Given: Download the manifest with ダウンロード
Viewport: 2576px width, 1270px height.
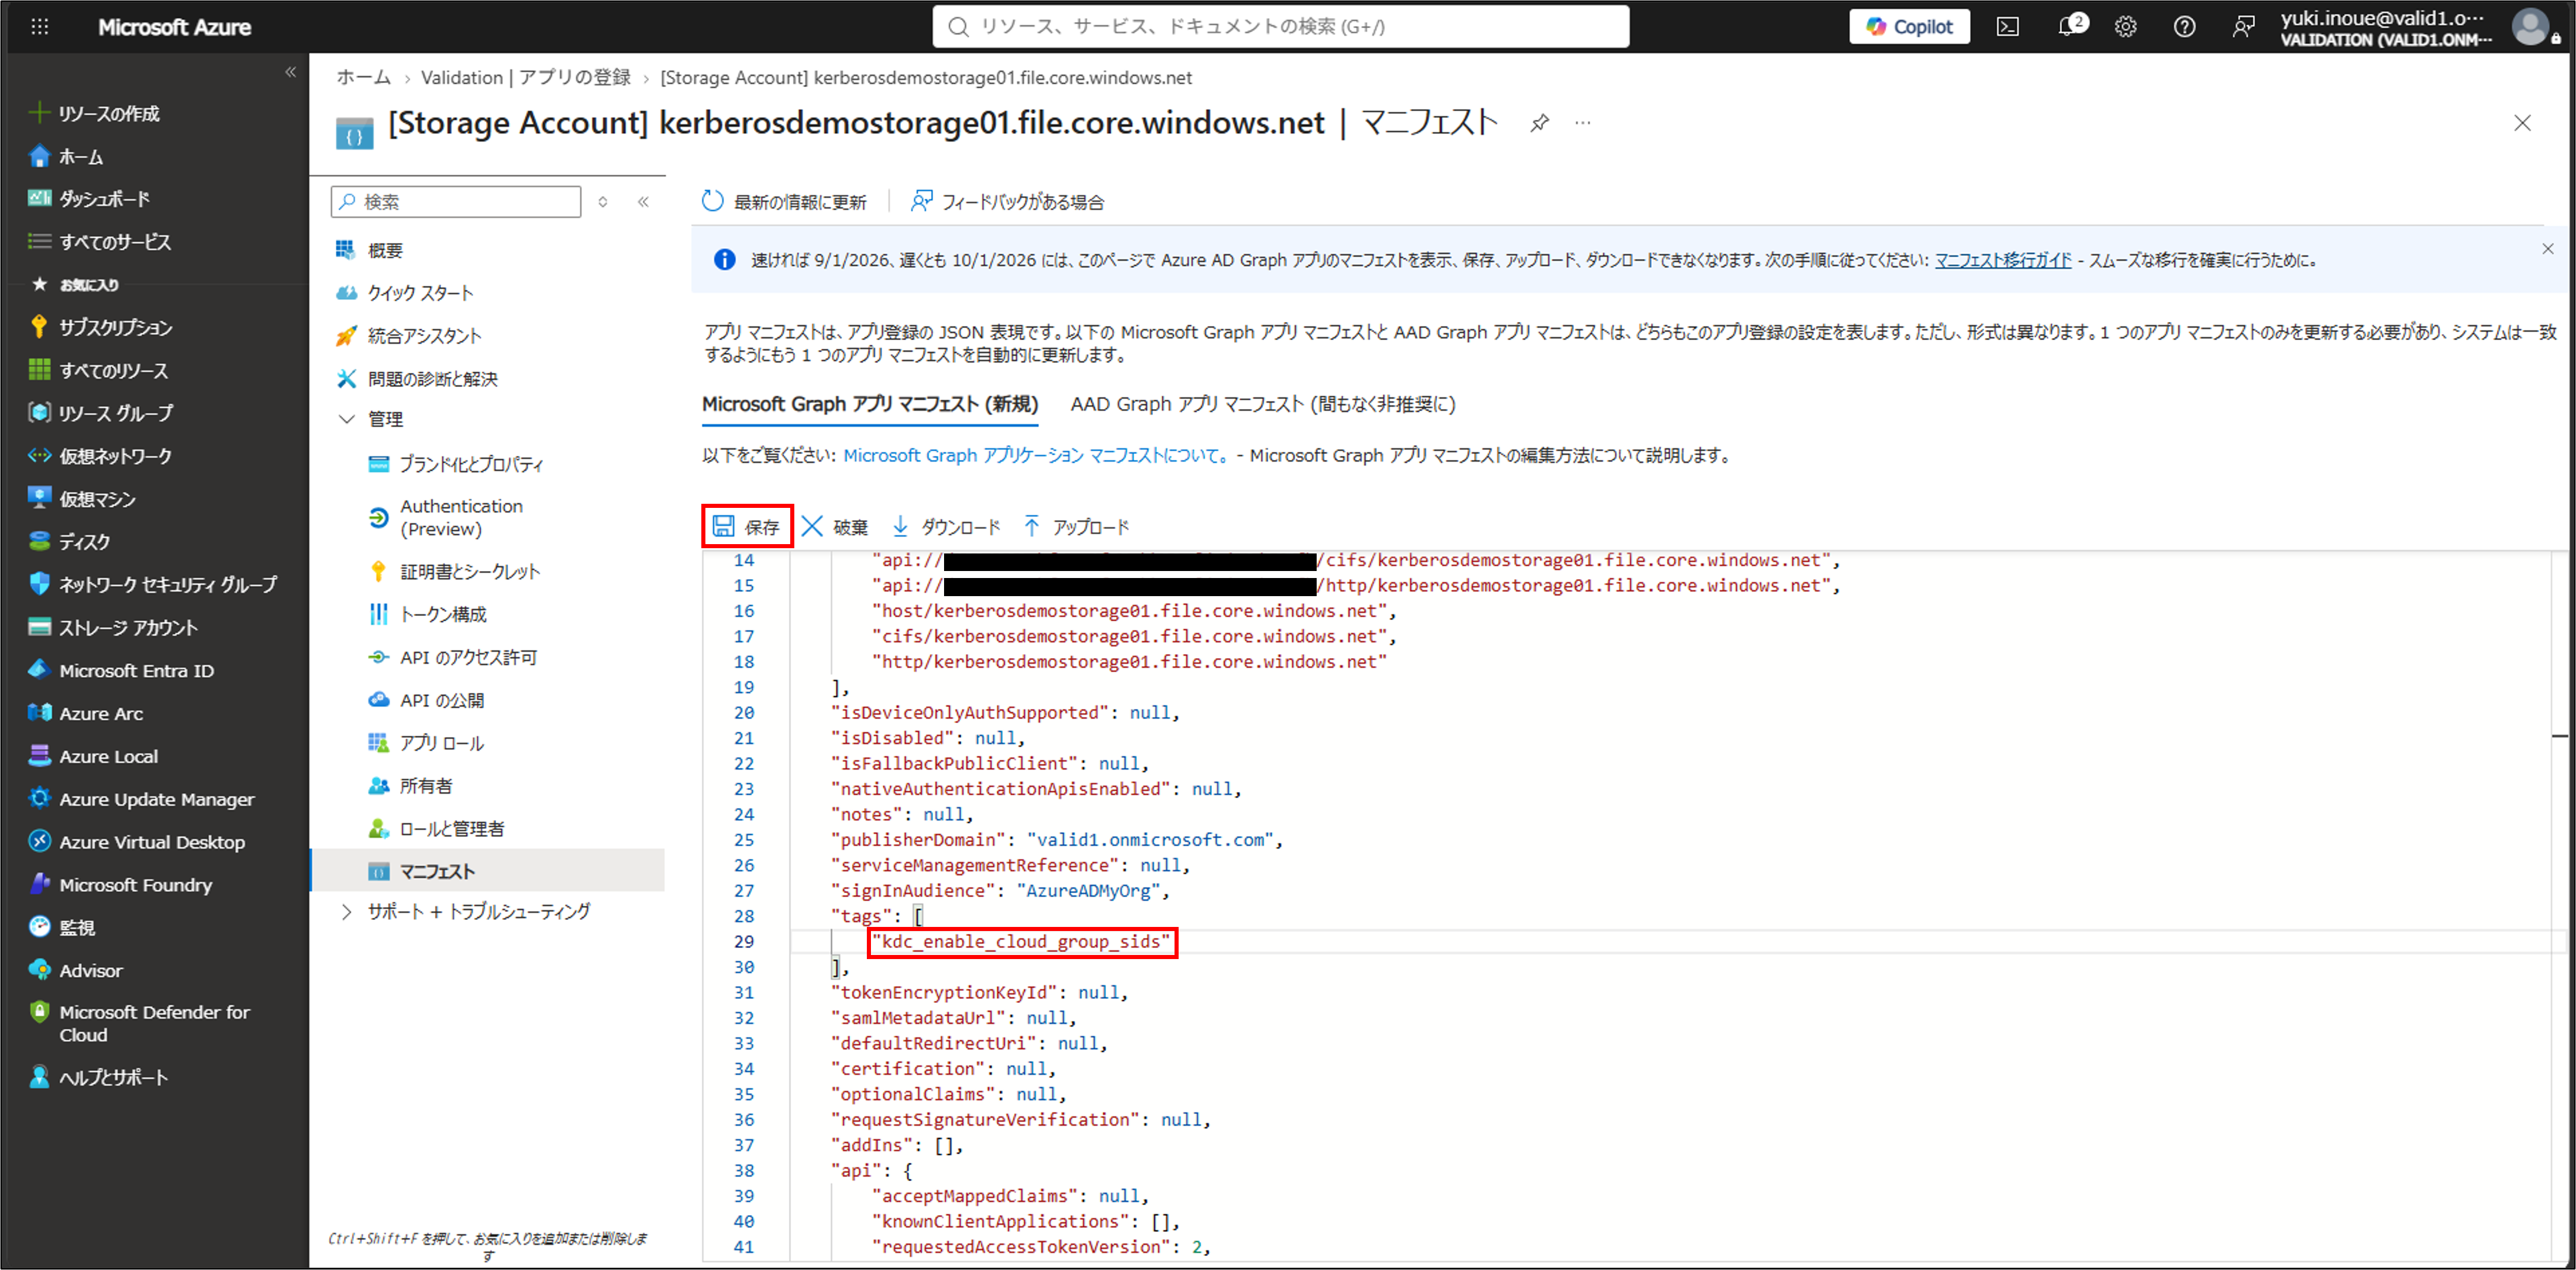Looking at the screenshot, I should click(x=945, y=527).
